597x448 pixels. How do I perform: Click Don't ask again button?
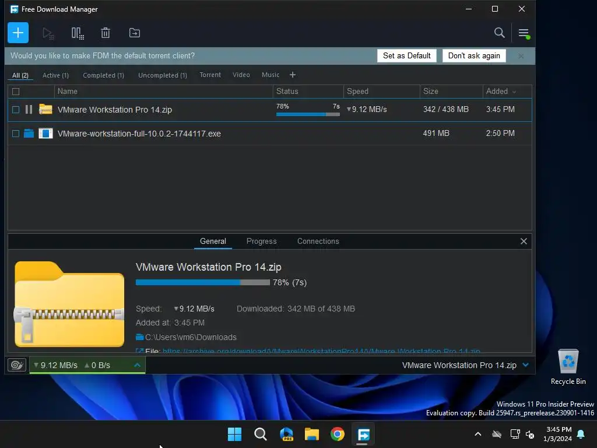[474, 55]
